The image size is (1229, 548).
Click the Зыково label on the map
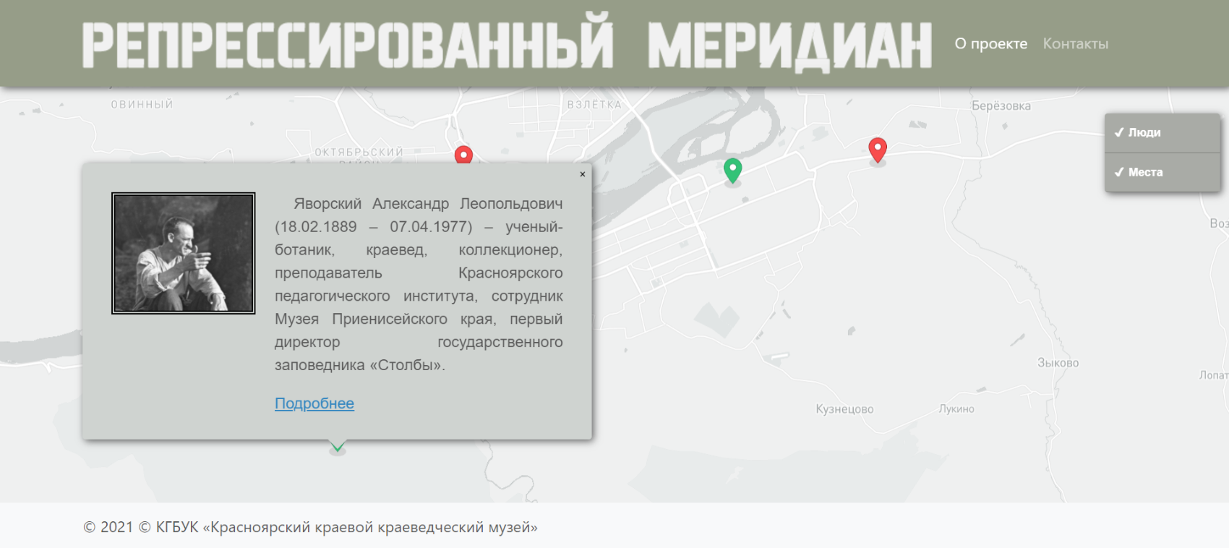pyautogui.click(x=1058, y=363)
